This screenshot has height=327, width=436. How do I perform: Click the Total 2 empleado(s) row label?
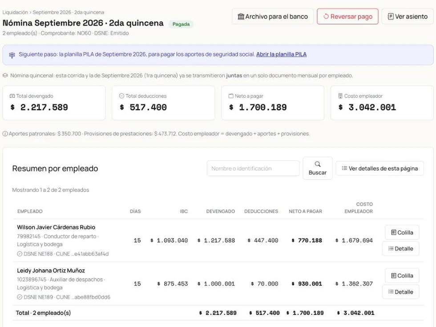click(x=43, y=313)
